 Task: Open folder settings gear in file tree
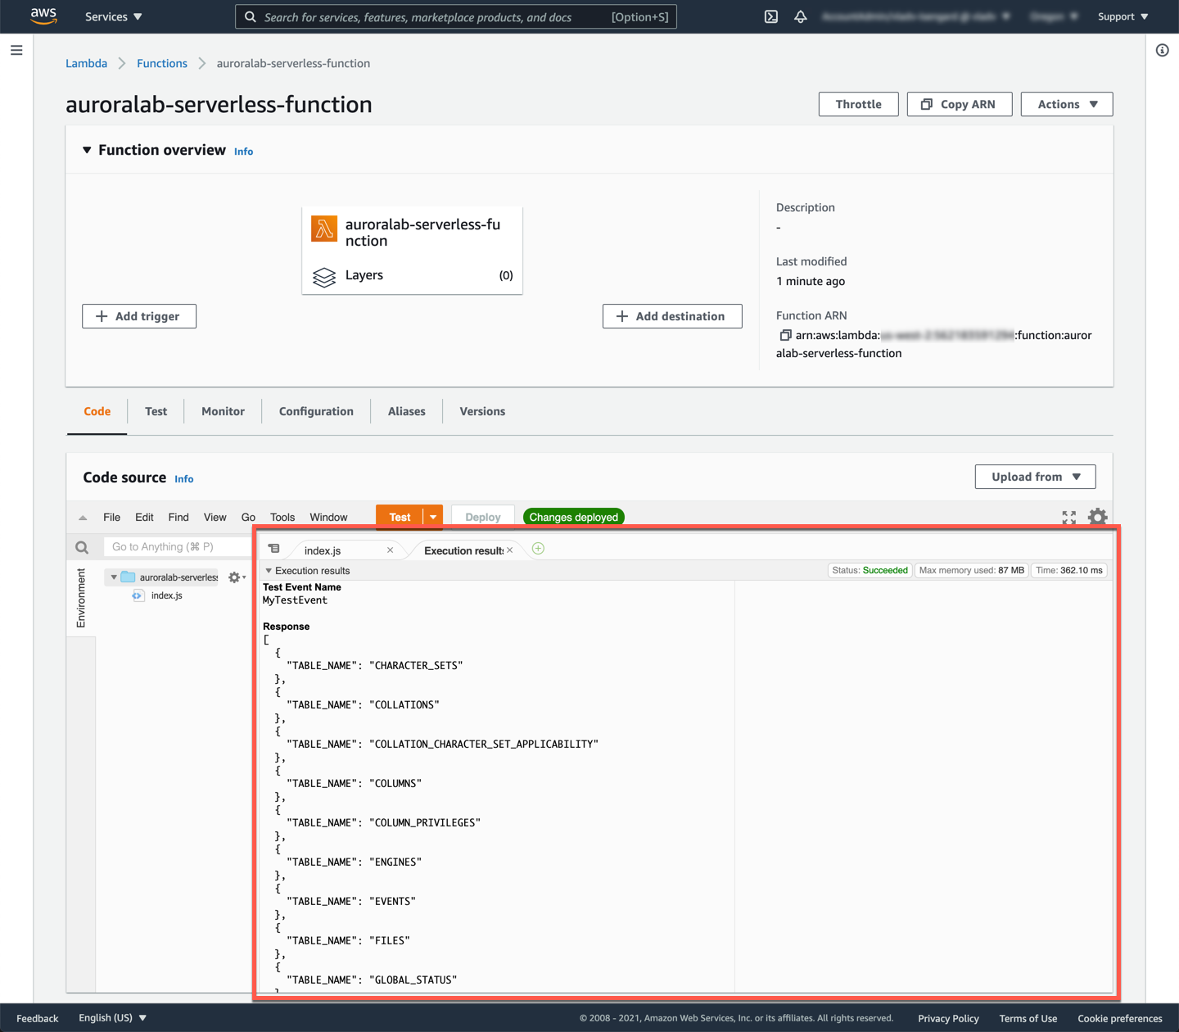236,577
